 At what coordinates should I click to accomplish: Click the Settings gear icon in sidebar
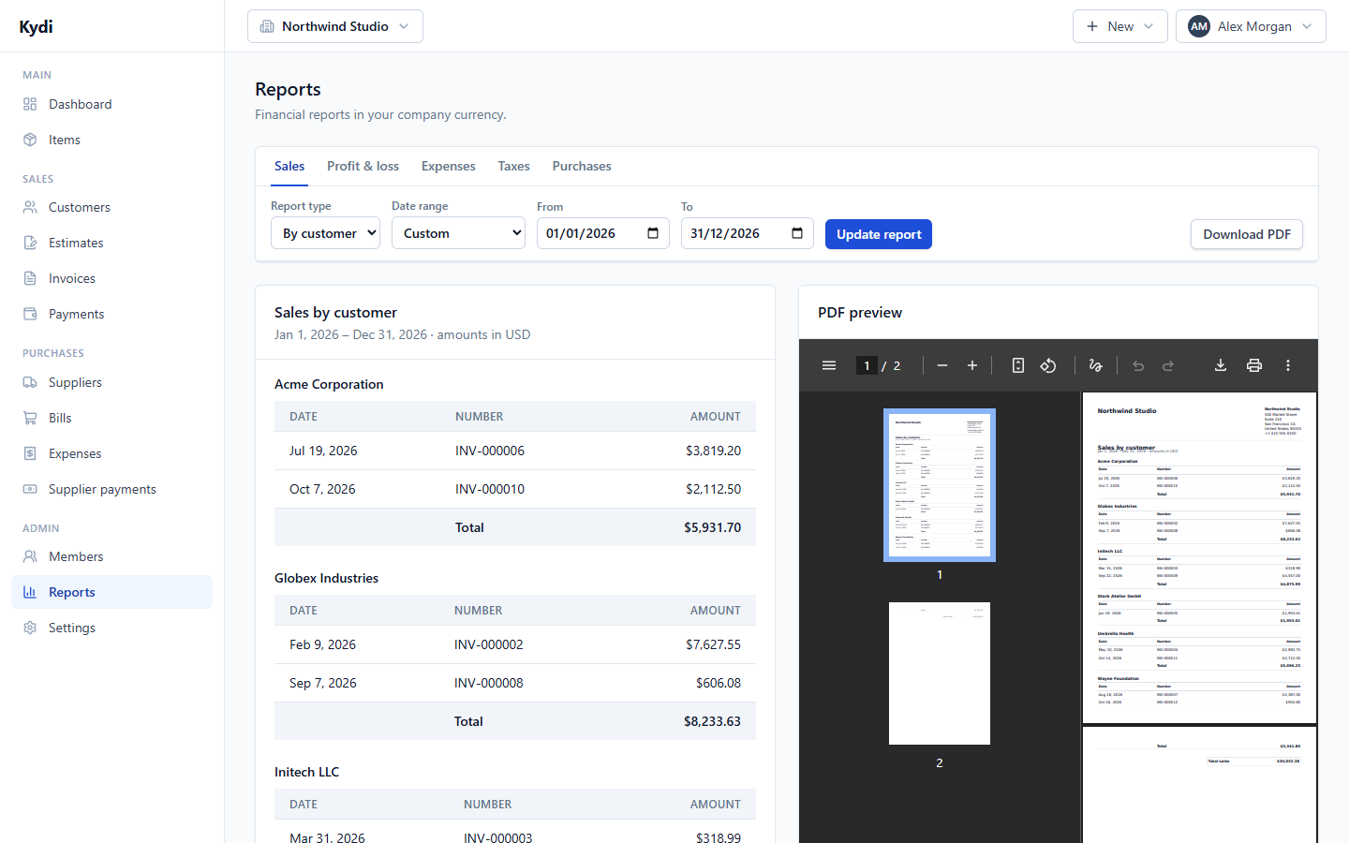[30, 628]
